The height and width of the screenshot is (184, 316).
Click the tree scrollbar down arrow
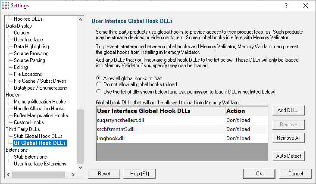tap(81, 168)
